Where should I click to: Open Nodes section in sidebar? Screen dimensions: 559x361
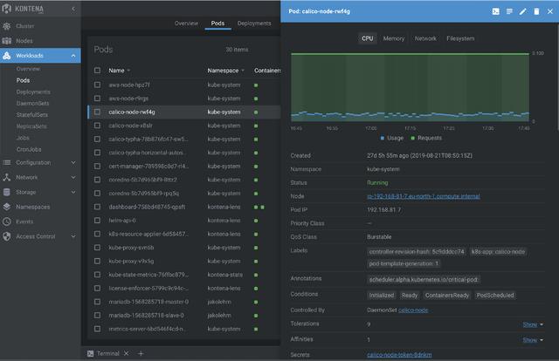[x=24, y=41]
